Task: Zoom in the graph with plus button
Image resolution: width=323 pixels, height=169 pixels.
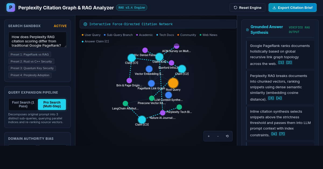Action: (x=209, y=136)
